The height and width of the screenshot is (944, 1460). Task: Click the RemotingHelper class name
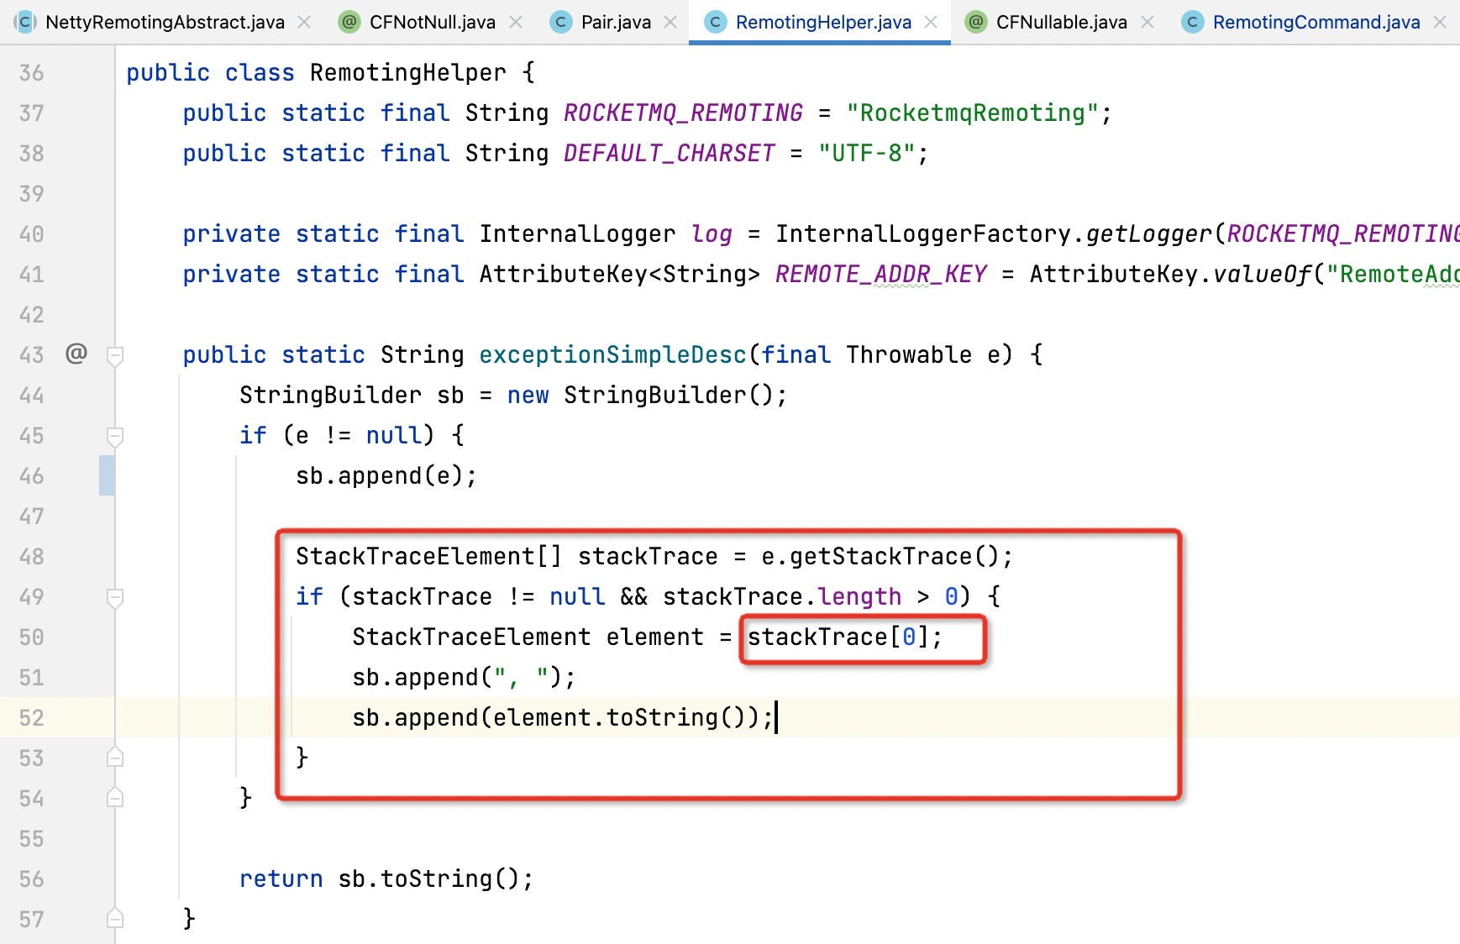tap(407, 73)
